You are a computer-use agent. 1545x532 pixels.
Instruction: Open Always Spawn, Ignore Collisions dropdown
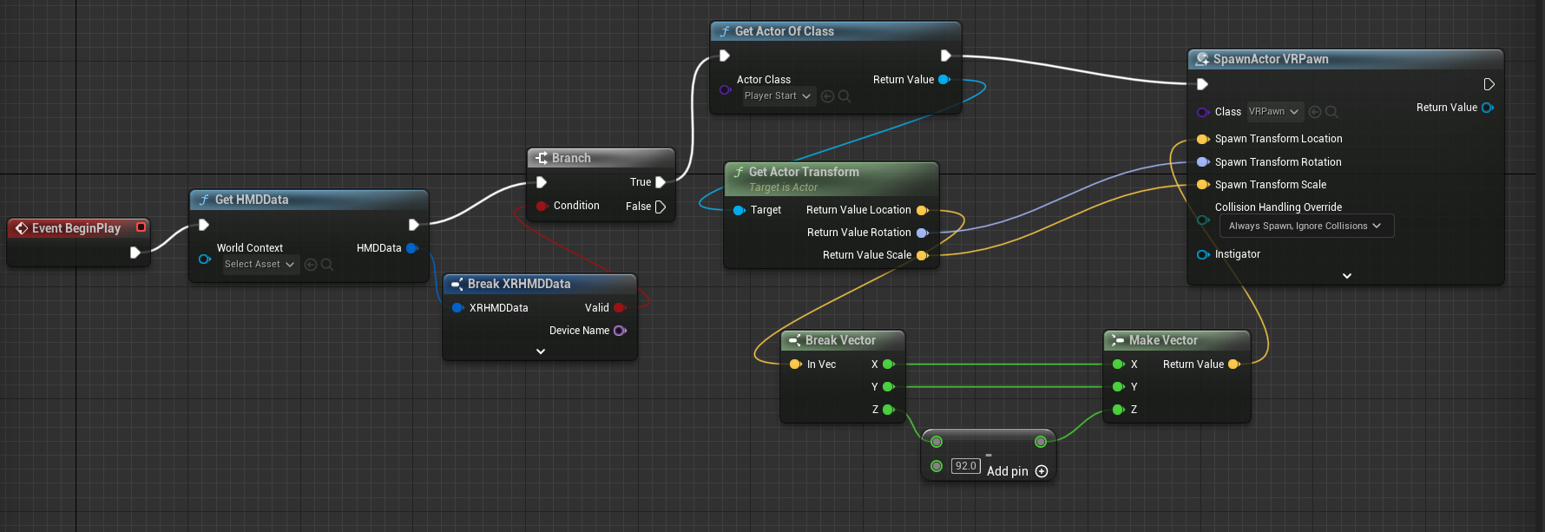tap(1306, 227)
